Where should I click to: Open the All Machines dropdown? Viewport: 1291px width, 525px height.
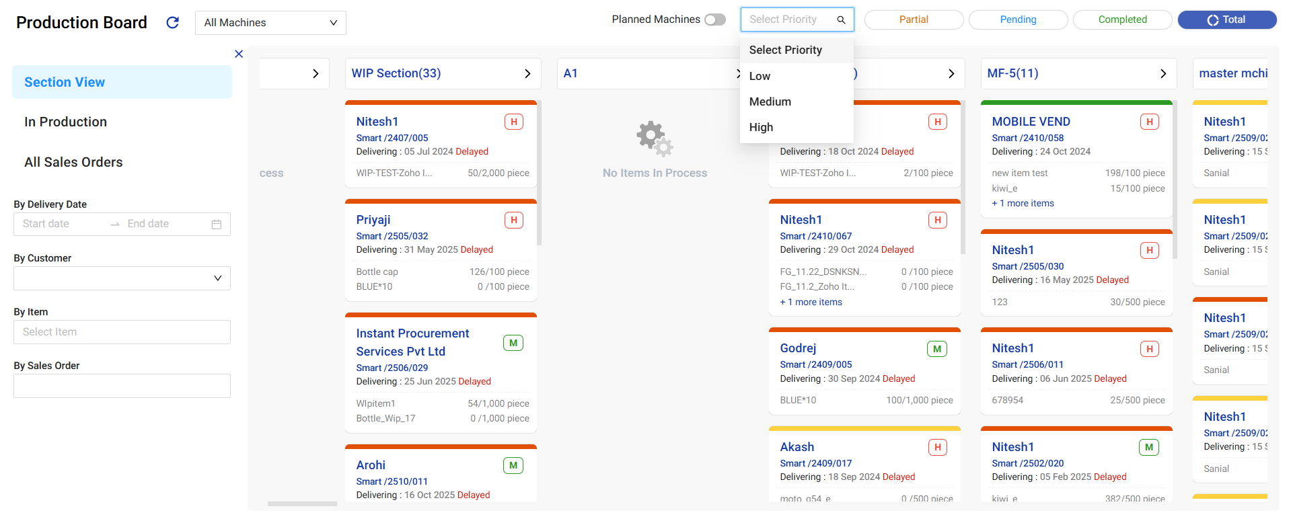tap(270, 23)
